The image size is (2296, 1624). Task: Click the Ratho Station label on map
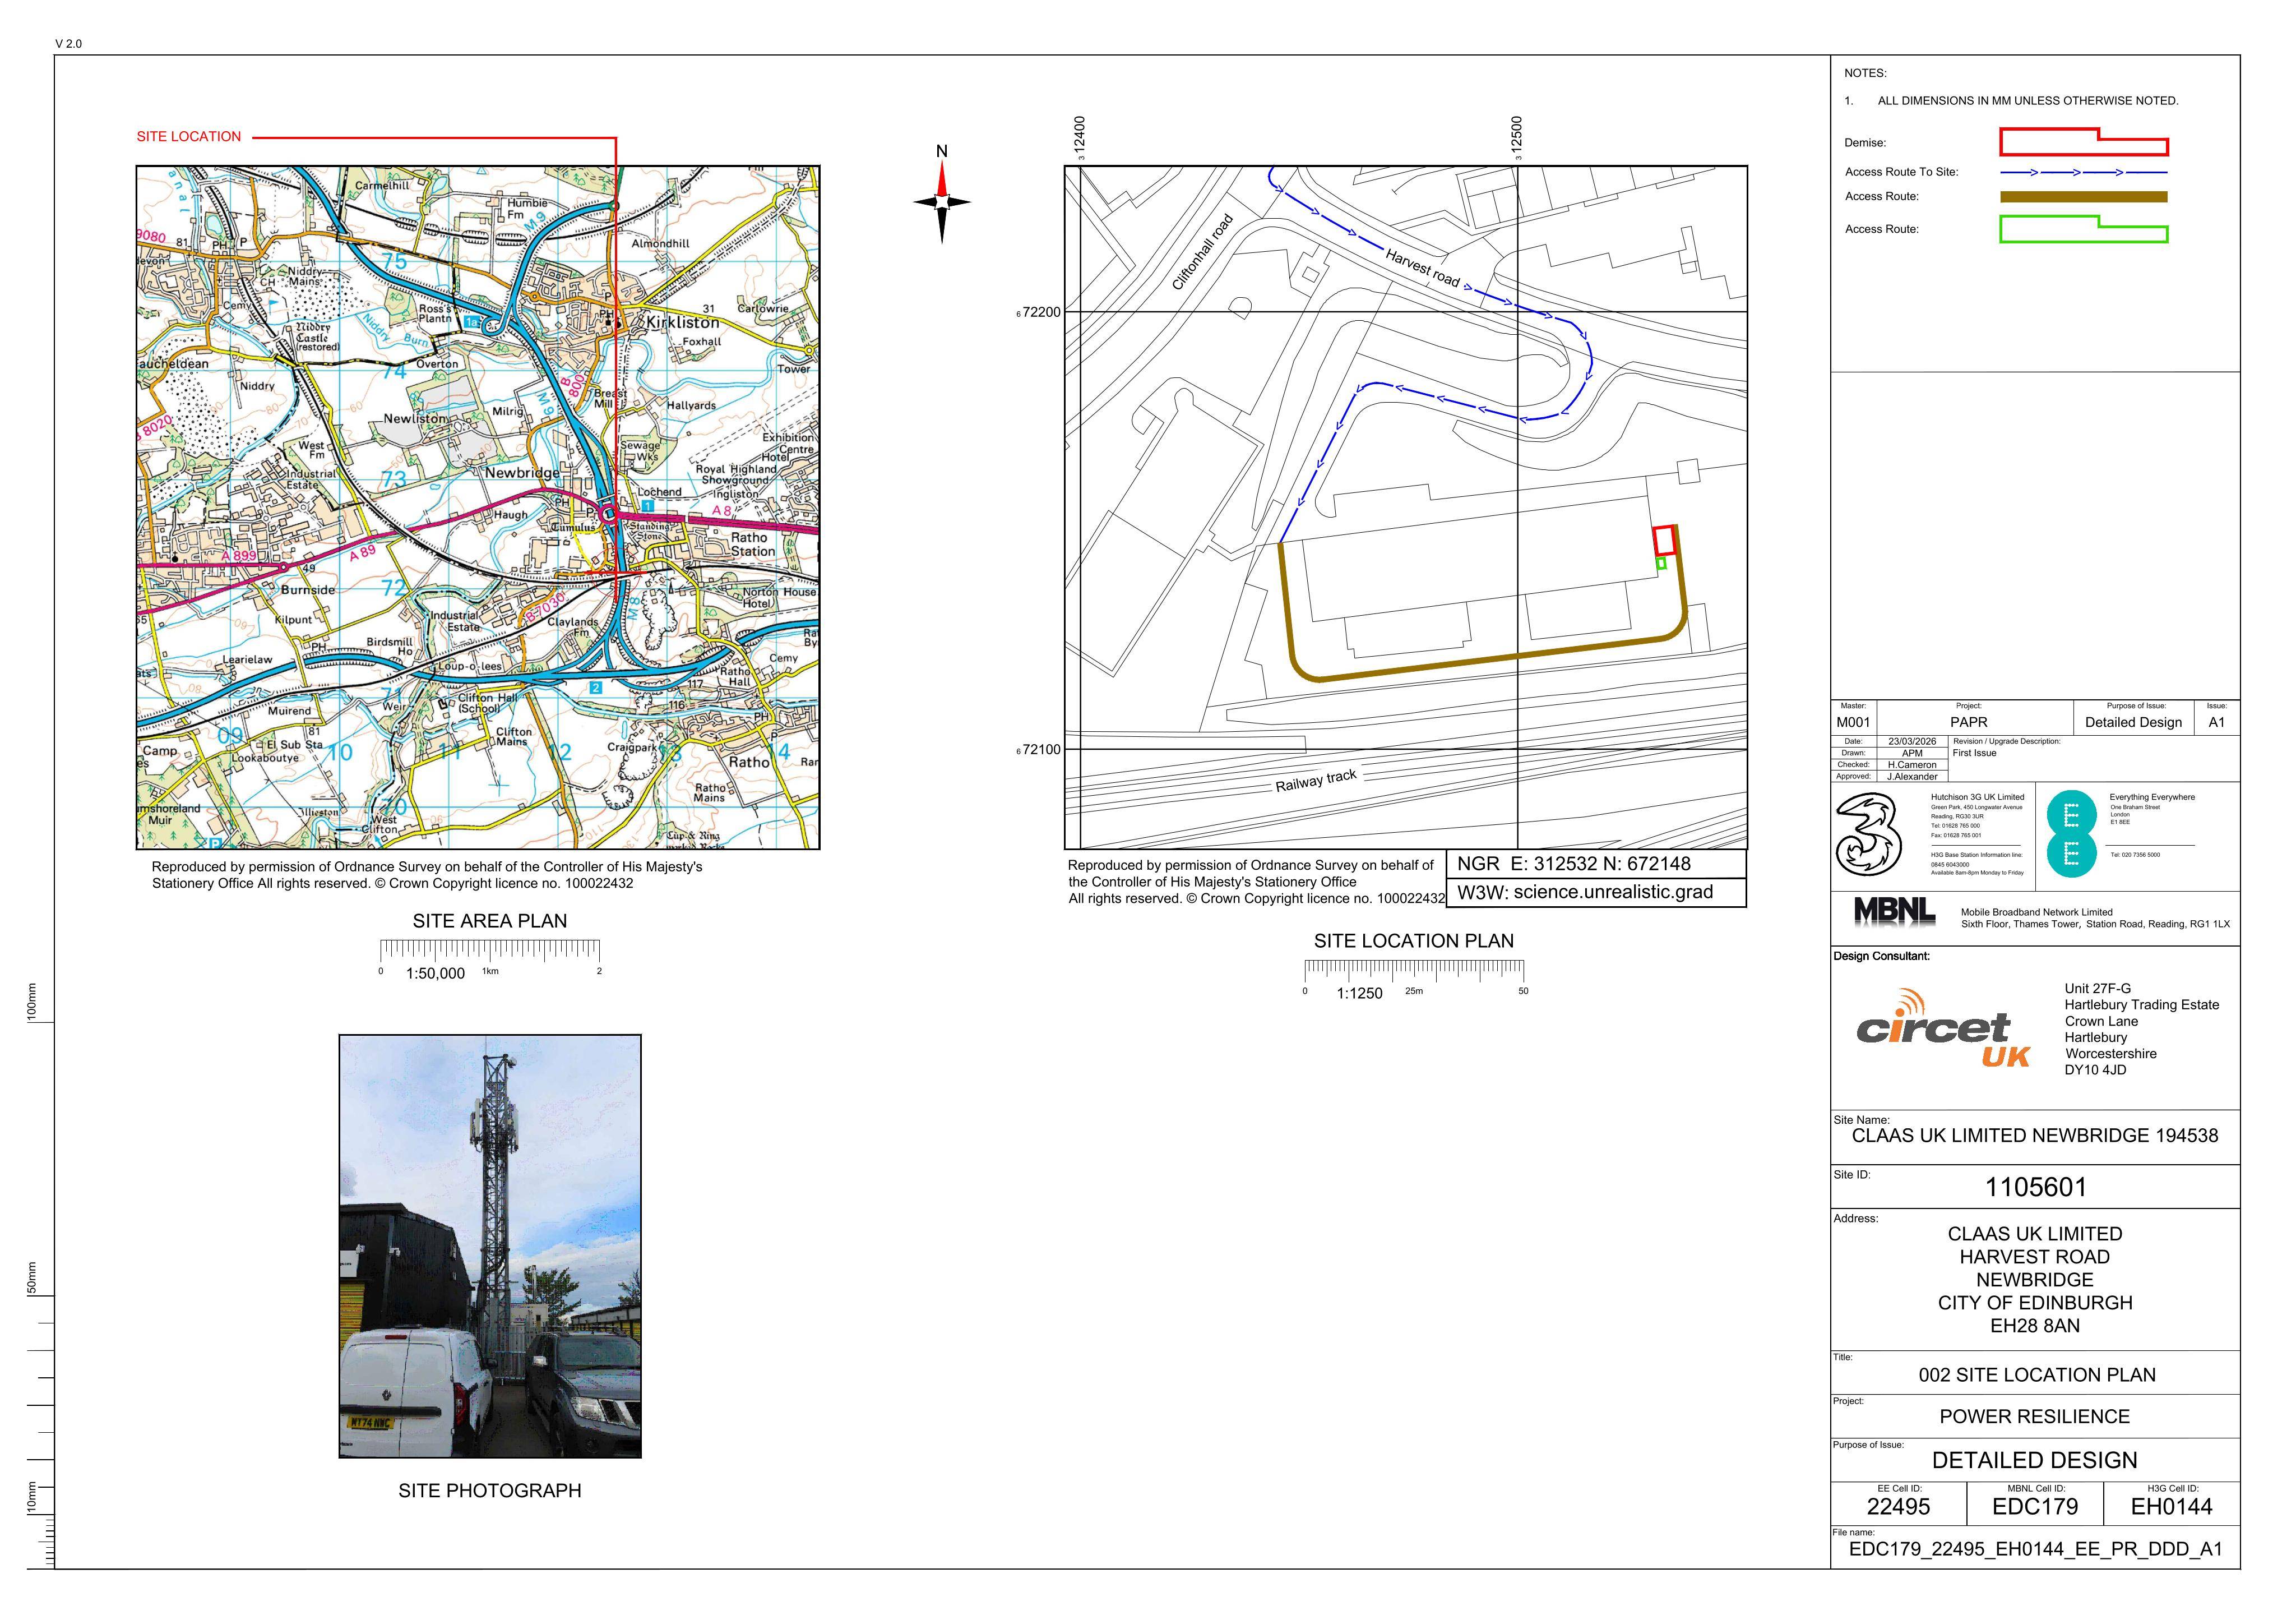[x=752, y=545]
